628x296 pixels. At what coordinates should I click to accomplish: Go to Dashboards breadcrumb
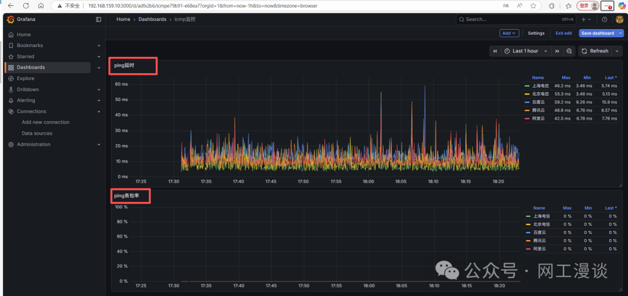click(x=152, y=19)
